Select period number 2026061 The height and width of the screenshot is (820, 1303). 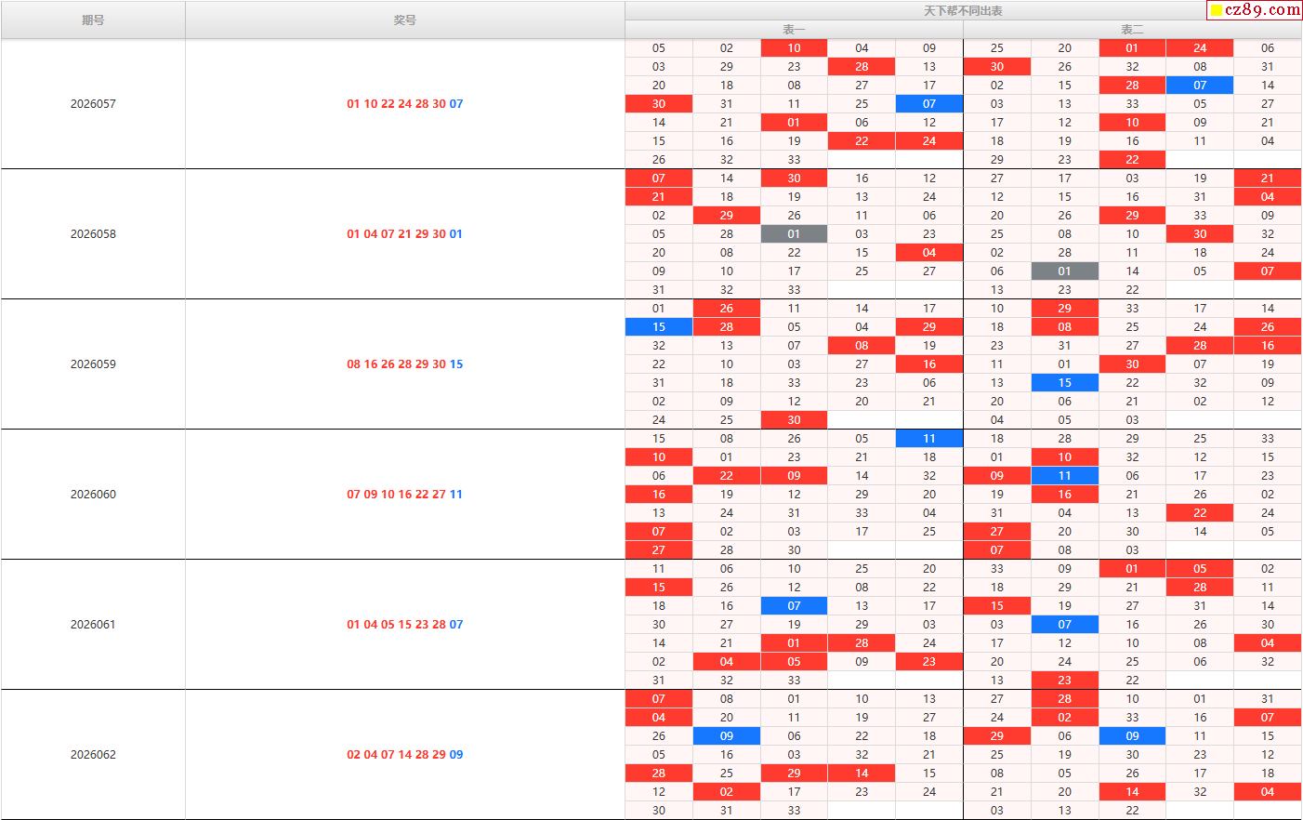click(93, 625)
